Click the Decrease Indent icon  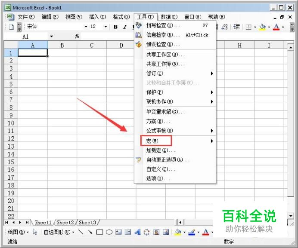click(236, 27)
